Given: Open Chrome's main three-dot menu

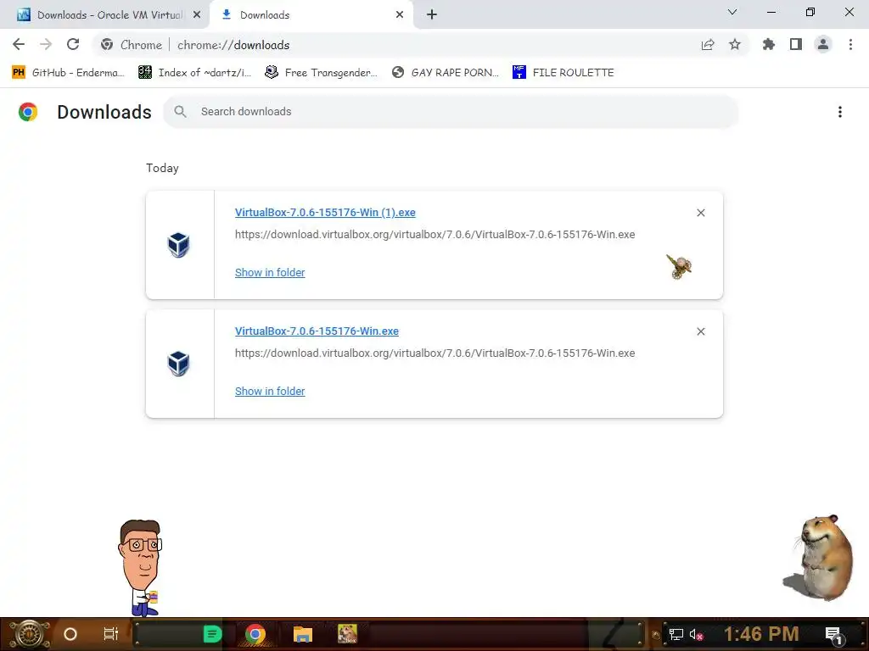Looking at the screenshot, I should click(850, 44).
